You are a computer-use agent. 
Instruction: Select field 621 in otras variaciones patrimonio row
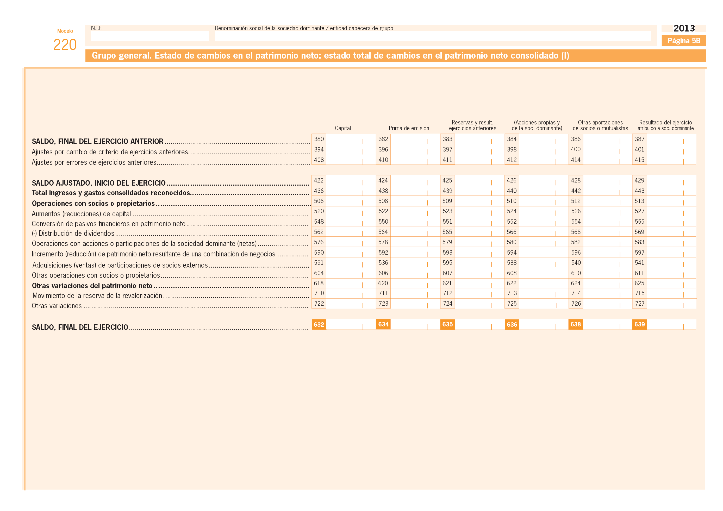[x=479, y=283]
